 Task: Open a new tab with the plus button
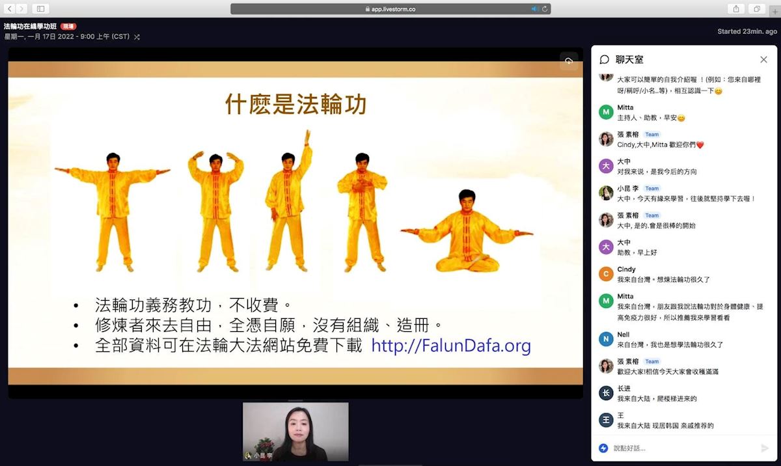tap(774, 10)
